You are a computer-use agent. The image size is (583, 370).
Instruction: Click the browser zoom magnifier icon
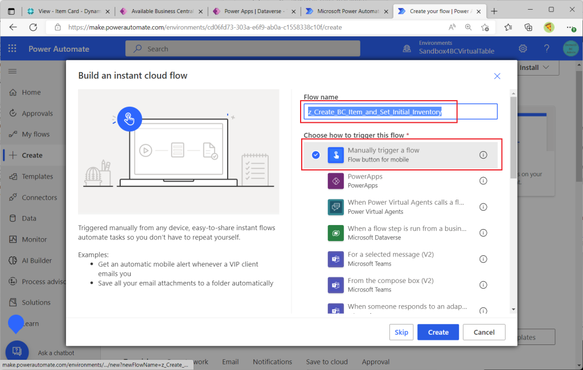coord(468,27)
